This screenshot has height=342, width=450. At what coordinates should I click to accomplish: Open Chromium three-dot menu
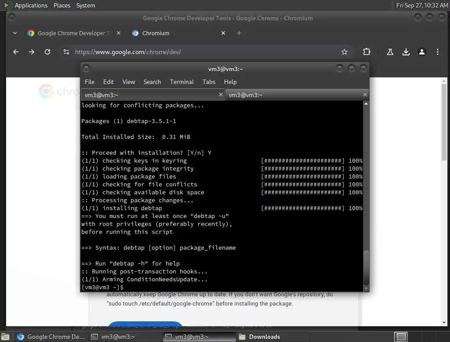pos(437,52)
